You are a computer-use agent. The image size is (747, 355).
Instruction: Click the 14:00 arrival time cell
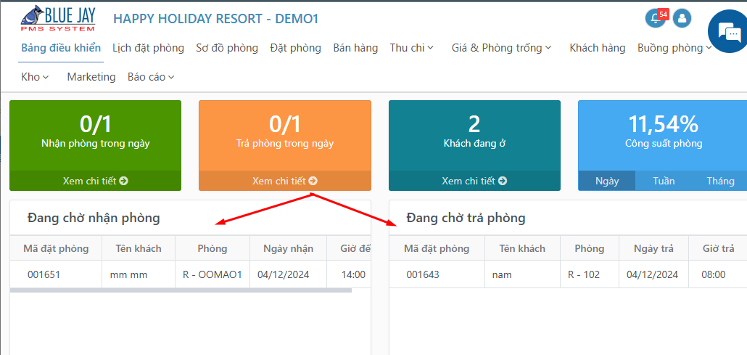coord(353,274)
